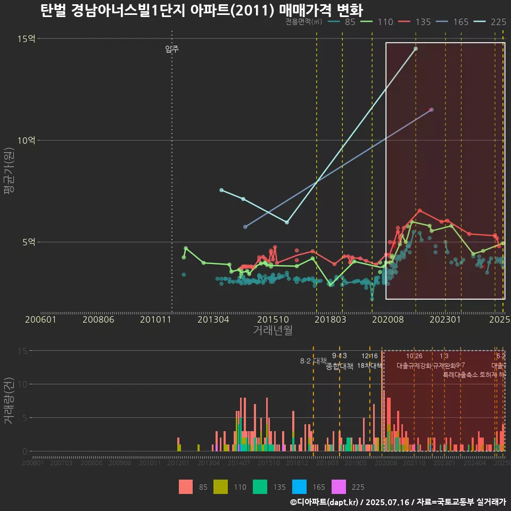This screenshot has height=511, width=511.
Task: Click volume chart x-label 202110
Action: pos(414,463)
